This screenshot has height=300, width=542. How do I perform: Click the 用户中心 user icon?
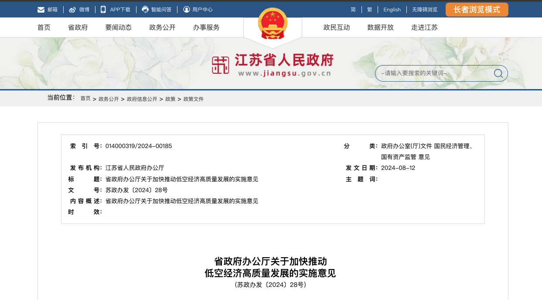tap(187, 10)
